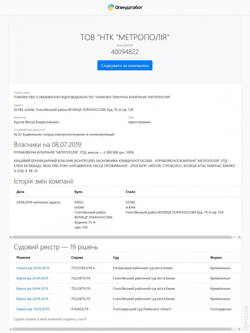The width and height of the screenshot is (250, 333).
Task: Click the Опендатабот logo icon
Action: point(111,7)
